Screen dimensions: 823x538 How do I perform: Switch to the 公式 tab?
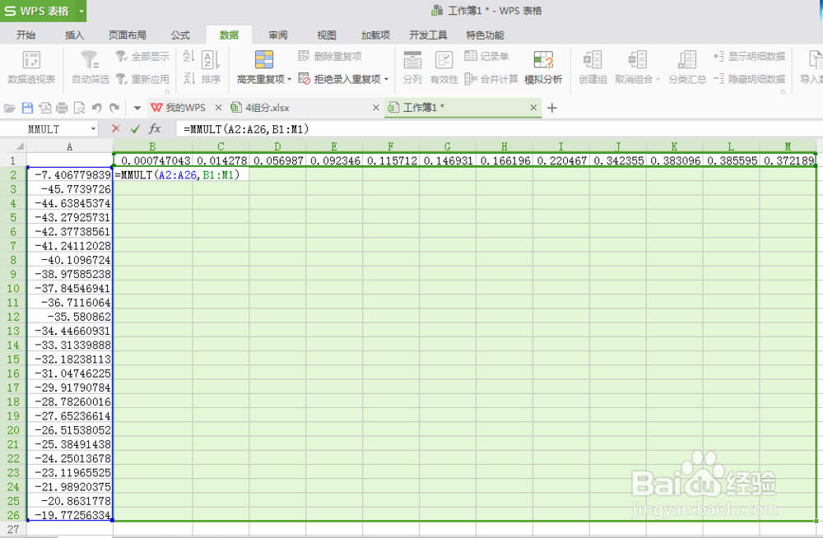[x=180, y=35]
